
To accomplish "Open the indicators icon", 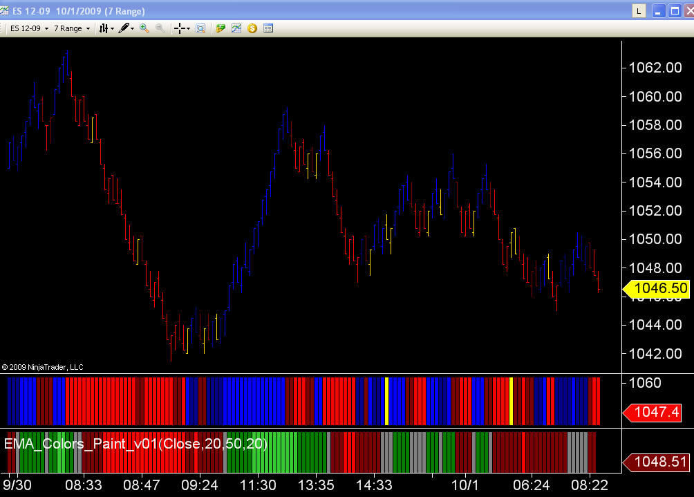I will pyautogui.click(x=236, y=28).
